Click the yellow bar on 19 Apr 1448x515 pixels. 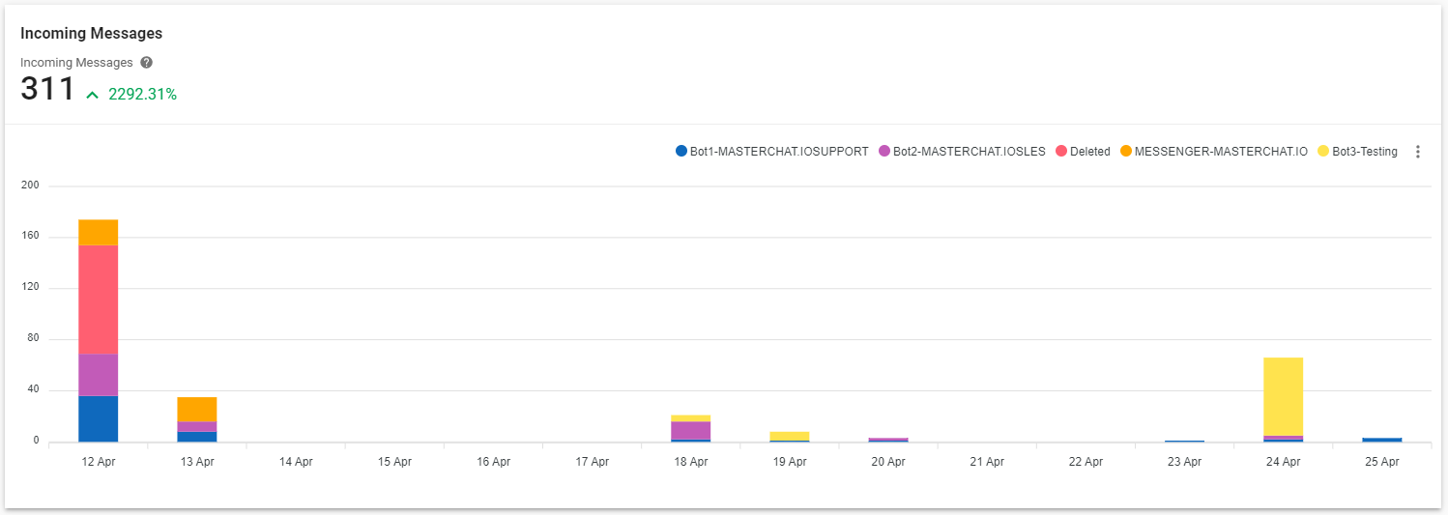pyautogui.click(x=790, y=437)
